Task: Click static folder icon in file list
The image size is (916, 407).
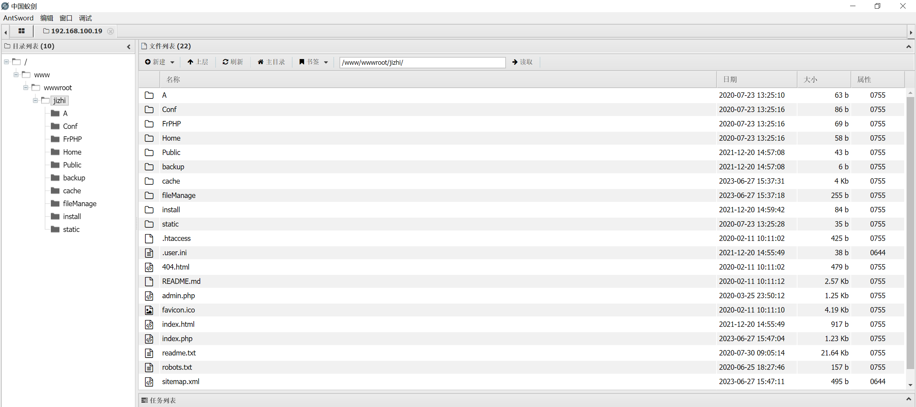Action: (149, 224)
